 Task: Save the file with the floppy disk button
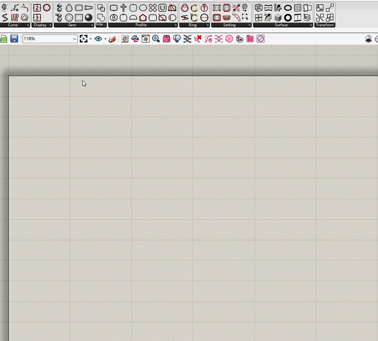click(14, 38)
